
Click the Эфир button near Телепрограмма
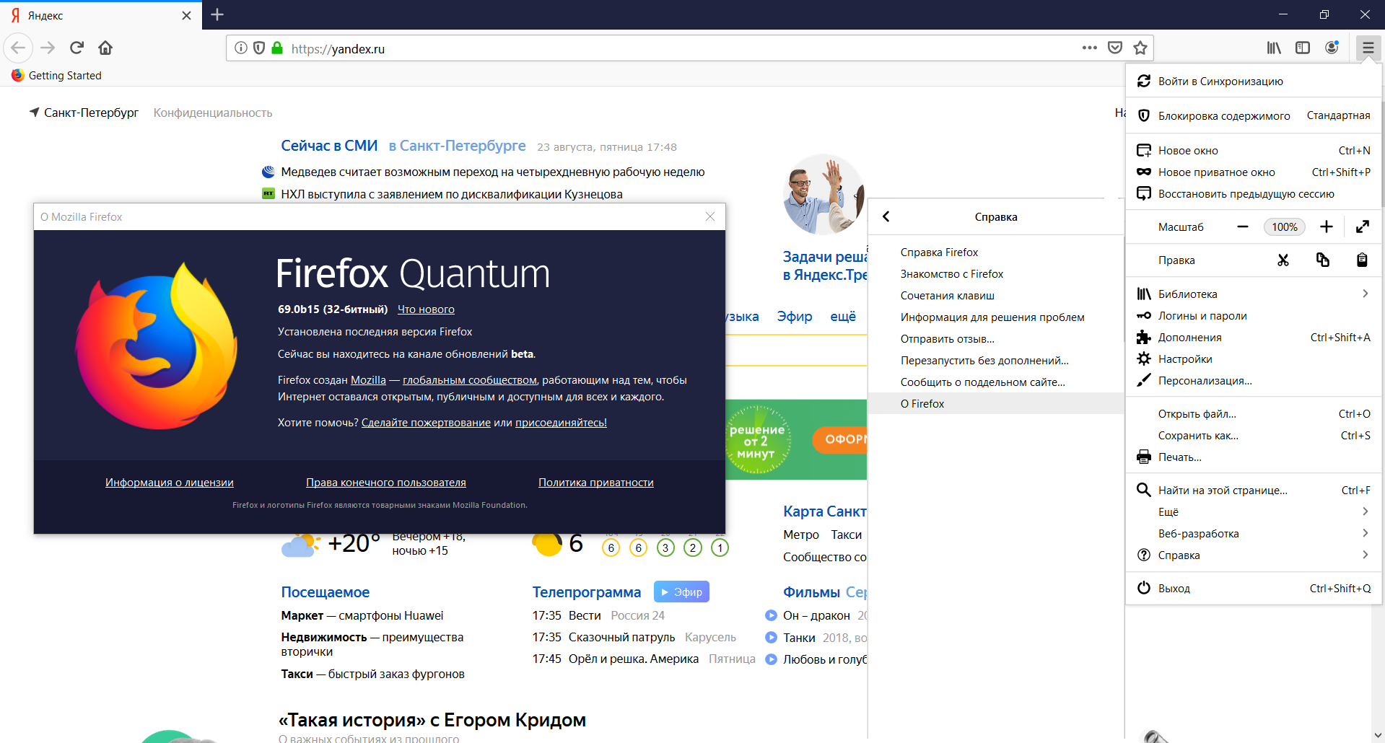coord(681,592)
